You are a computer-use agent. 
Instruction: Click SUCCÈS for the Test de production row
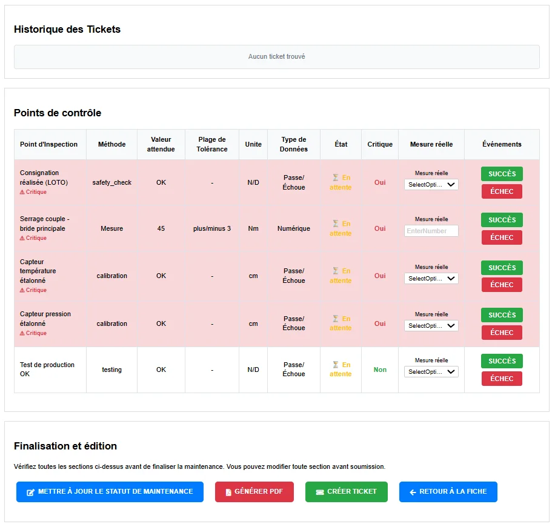click(x=501, y=360)
